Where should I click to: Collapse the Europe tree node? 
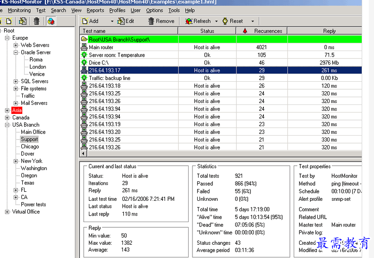tap(7, 38)
